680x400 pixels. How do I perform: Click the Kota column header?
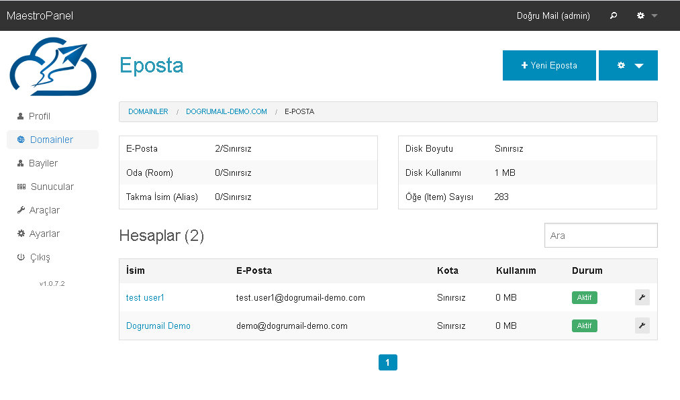(448, 270)
